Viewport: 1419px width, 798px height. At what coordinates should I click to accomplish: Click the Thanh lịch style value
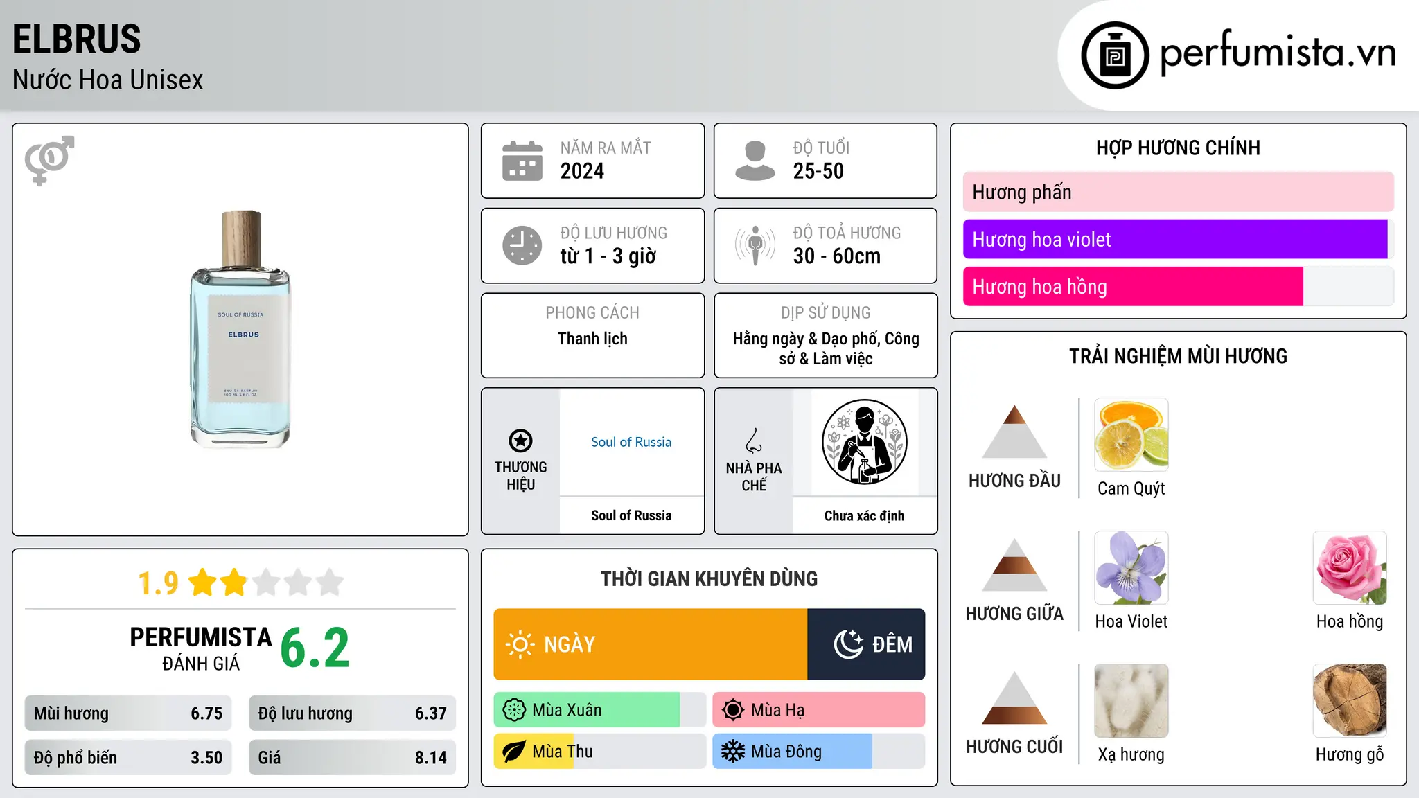592,339
